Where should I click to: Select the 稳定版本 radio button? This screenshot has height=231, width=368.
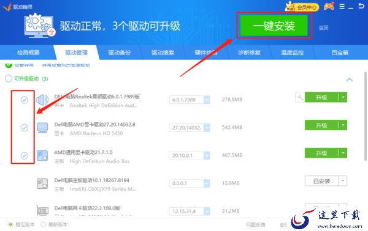[x=10, y=224]
